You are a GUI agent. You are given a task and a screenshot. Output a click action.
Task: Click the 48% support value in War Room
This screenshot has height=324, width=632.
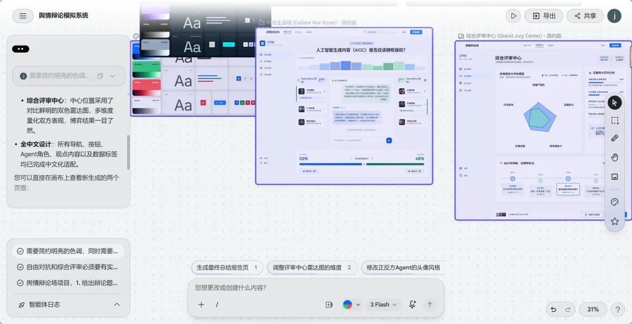pyautogui.click(x=420, y=158)
